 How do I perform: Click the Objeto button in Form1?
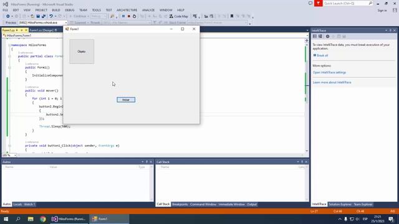pyautogui.click(x=82, y=52)
